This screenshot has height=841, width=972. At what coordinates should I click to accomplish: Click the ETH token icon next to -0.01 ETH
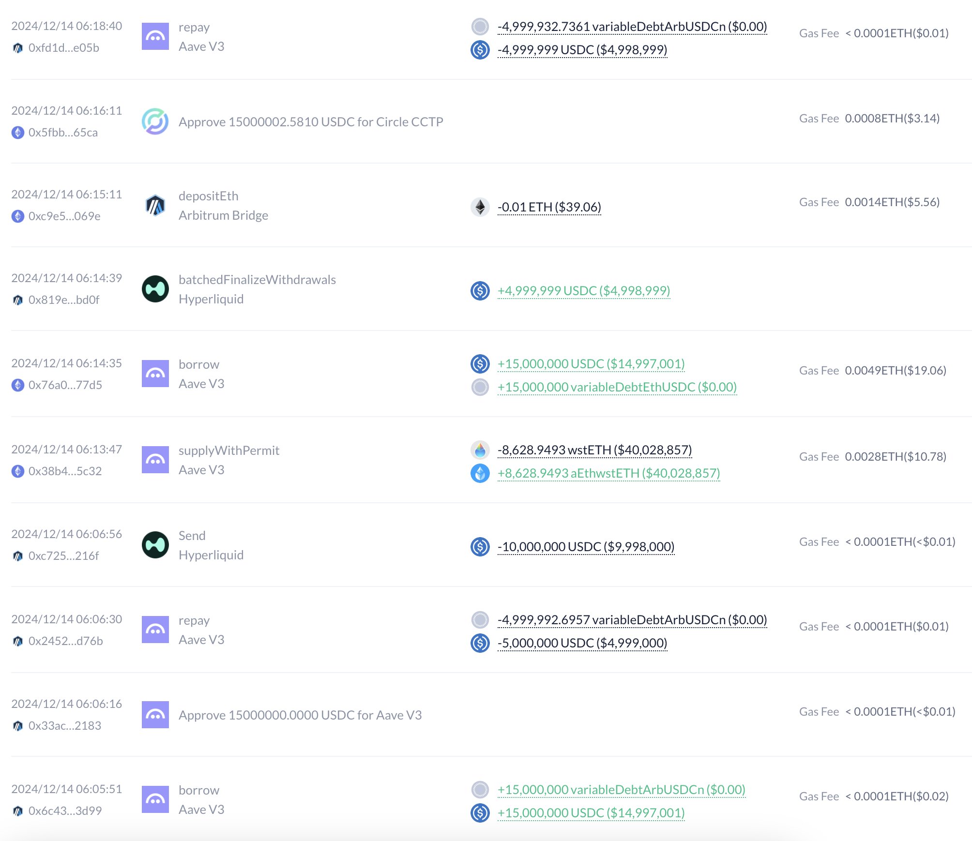480,207
